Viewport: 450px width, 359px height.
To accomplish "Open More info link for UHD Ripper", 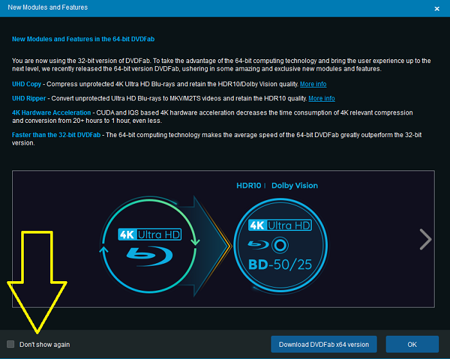I will pos(321,98).
